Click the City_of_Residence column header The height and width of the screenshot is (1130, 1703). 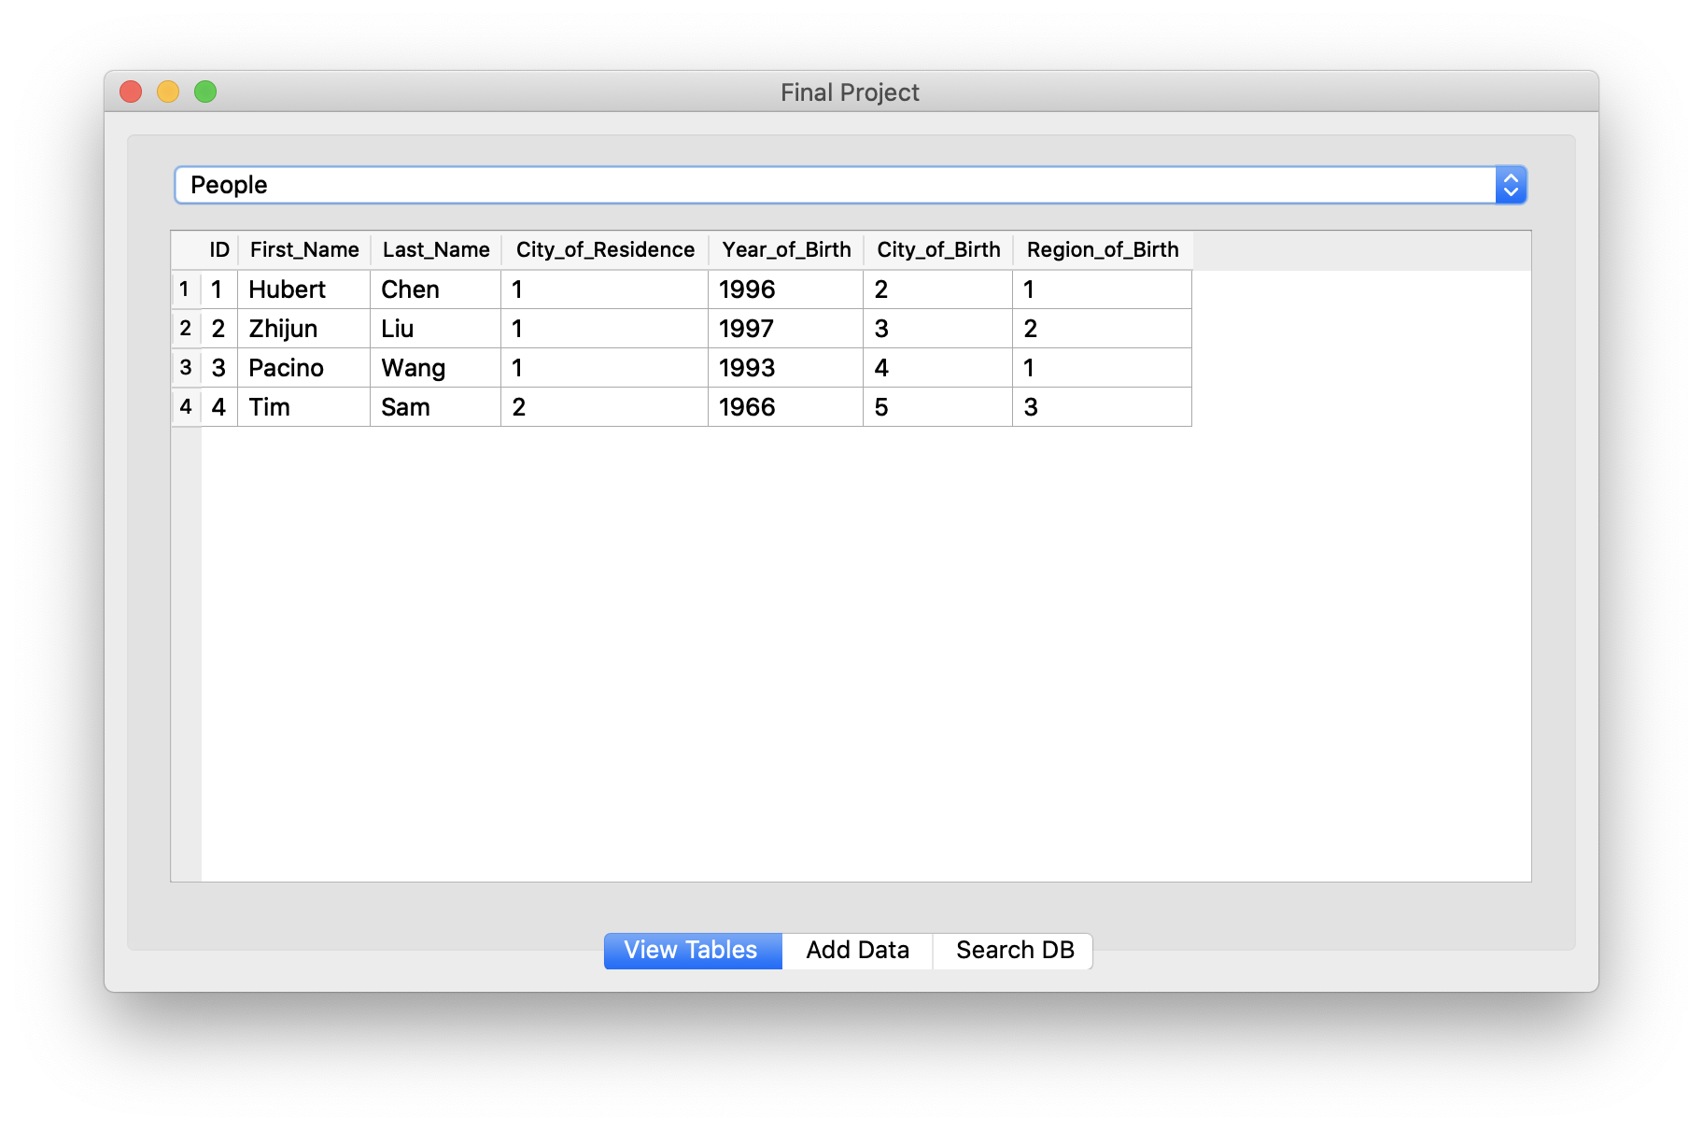[605, 250]
